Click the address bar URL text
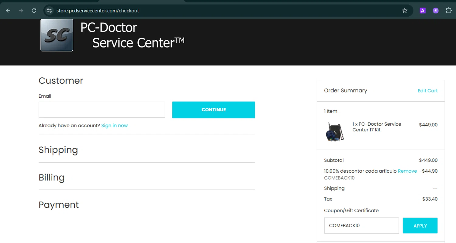The image size is (456, 243). coord(98,11)
